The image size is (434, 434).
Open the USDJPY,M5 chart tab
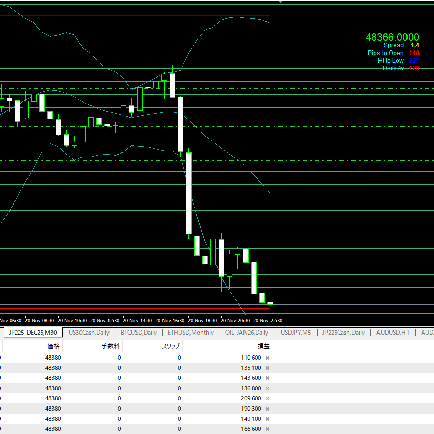[x=295, y=333]
